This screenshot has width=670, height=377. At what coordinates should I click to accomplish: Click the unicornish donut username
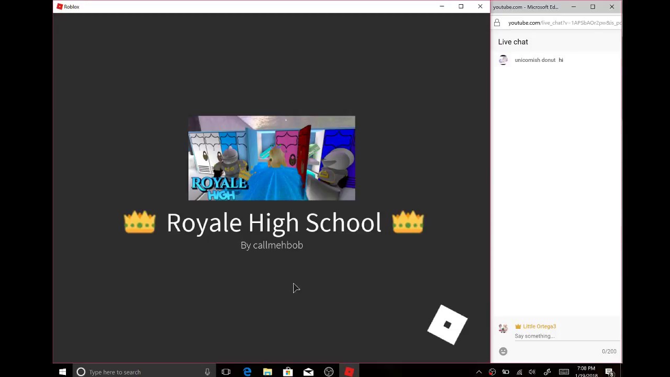point(535,60)
